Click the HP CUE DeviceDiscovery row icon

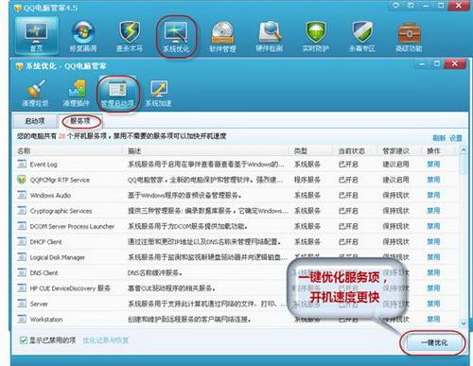(x=22, y=288)
